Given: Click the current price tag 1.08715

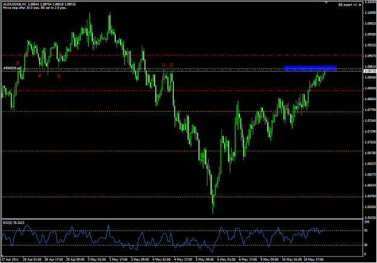Looking at the screenshot, I should tap(370, 71).
